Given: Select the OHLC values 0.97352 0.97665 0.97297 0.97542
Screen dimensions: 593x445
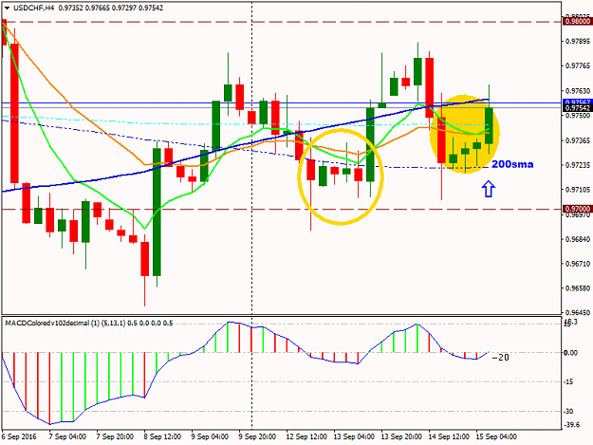Looking at the screenshot, I should (x=111, y=8).
